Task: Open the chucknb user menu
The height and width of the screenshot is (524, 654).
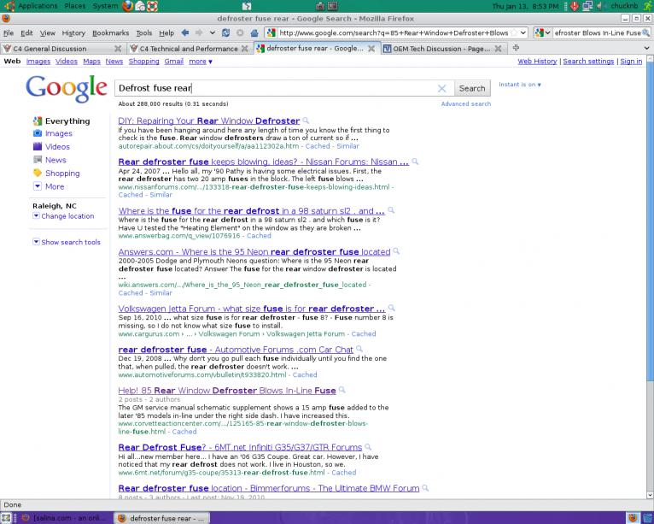Action: click(x=624, y=6)
